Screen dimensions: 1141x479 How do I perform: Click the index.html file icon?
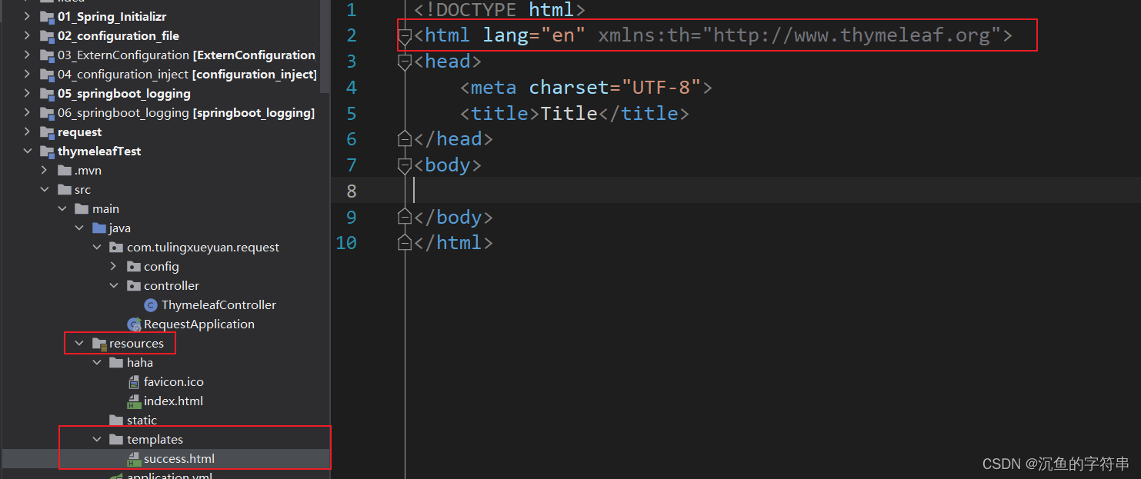coord(135,401)
